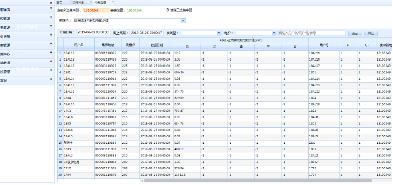This screenshot has width=393, height=185.
Task: Click the 尖 column header
Action: pos(214,47)
